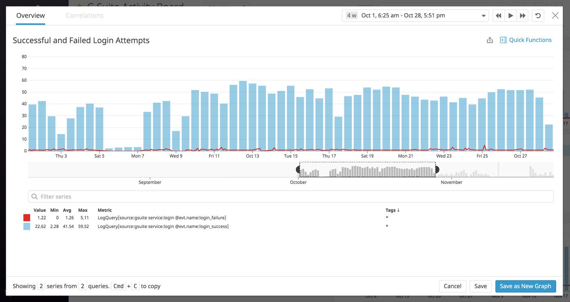Click the rewind time range button

[x=498, y=16]
